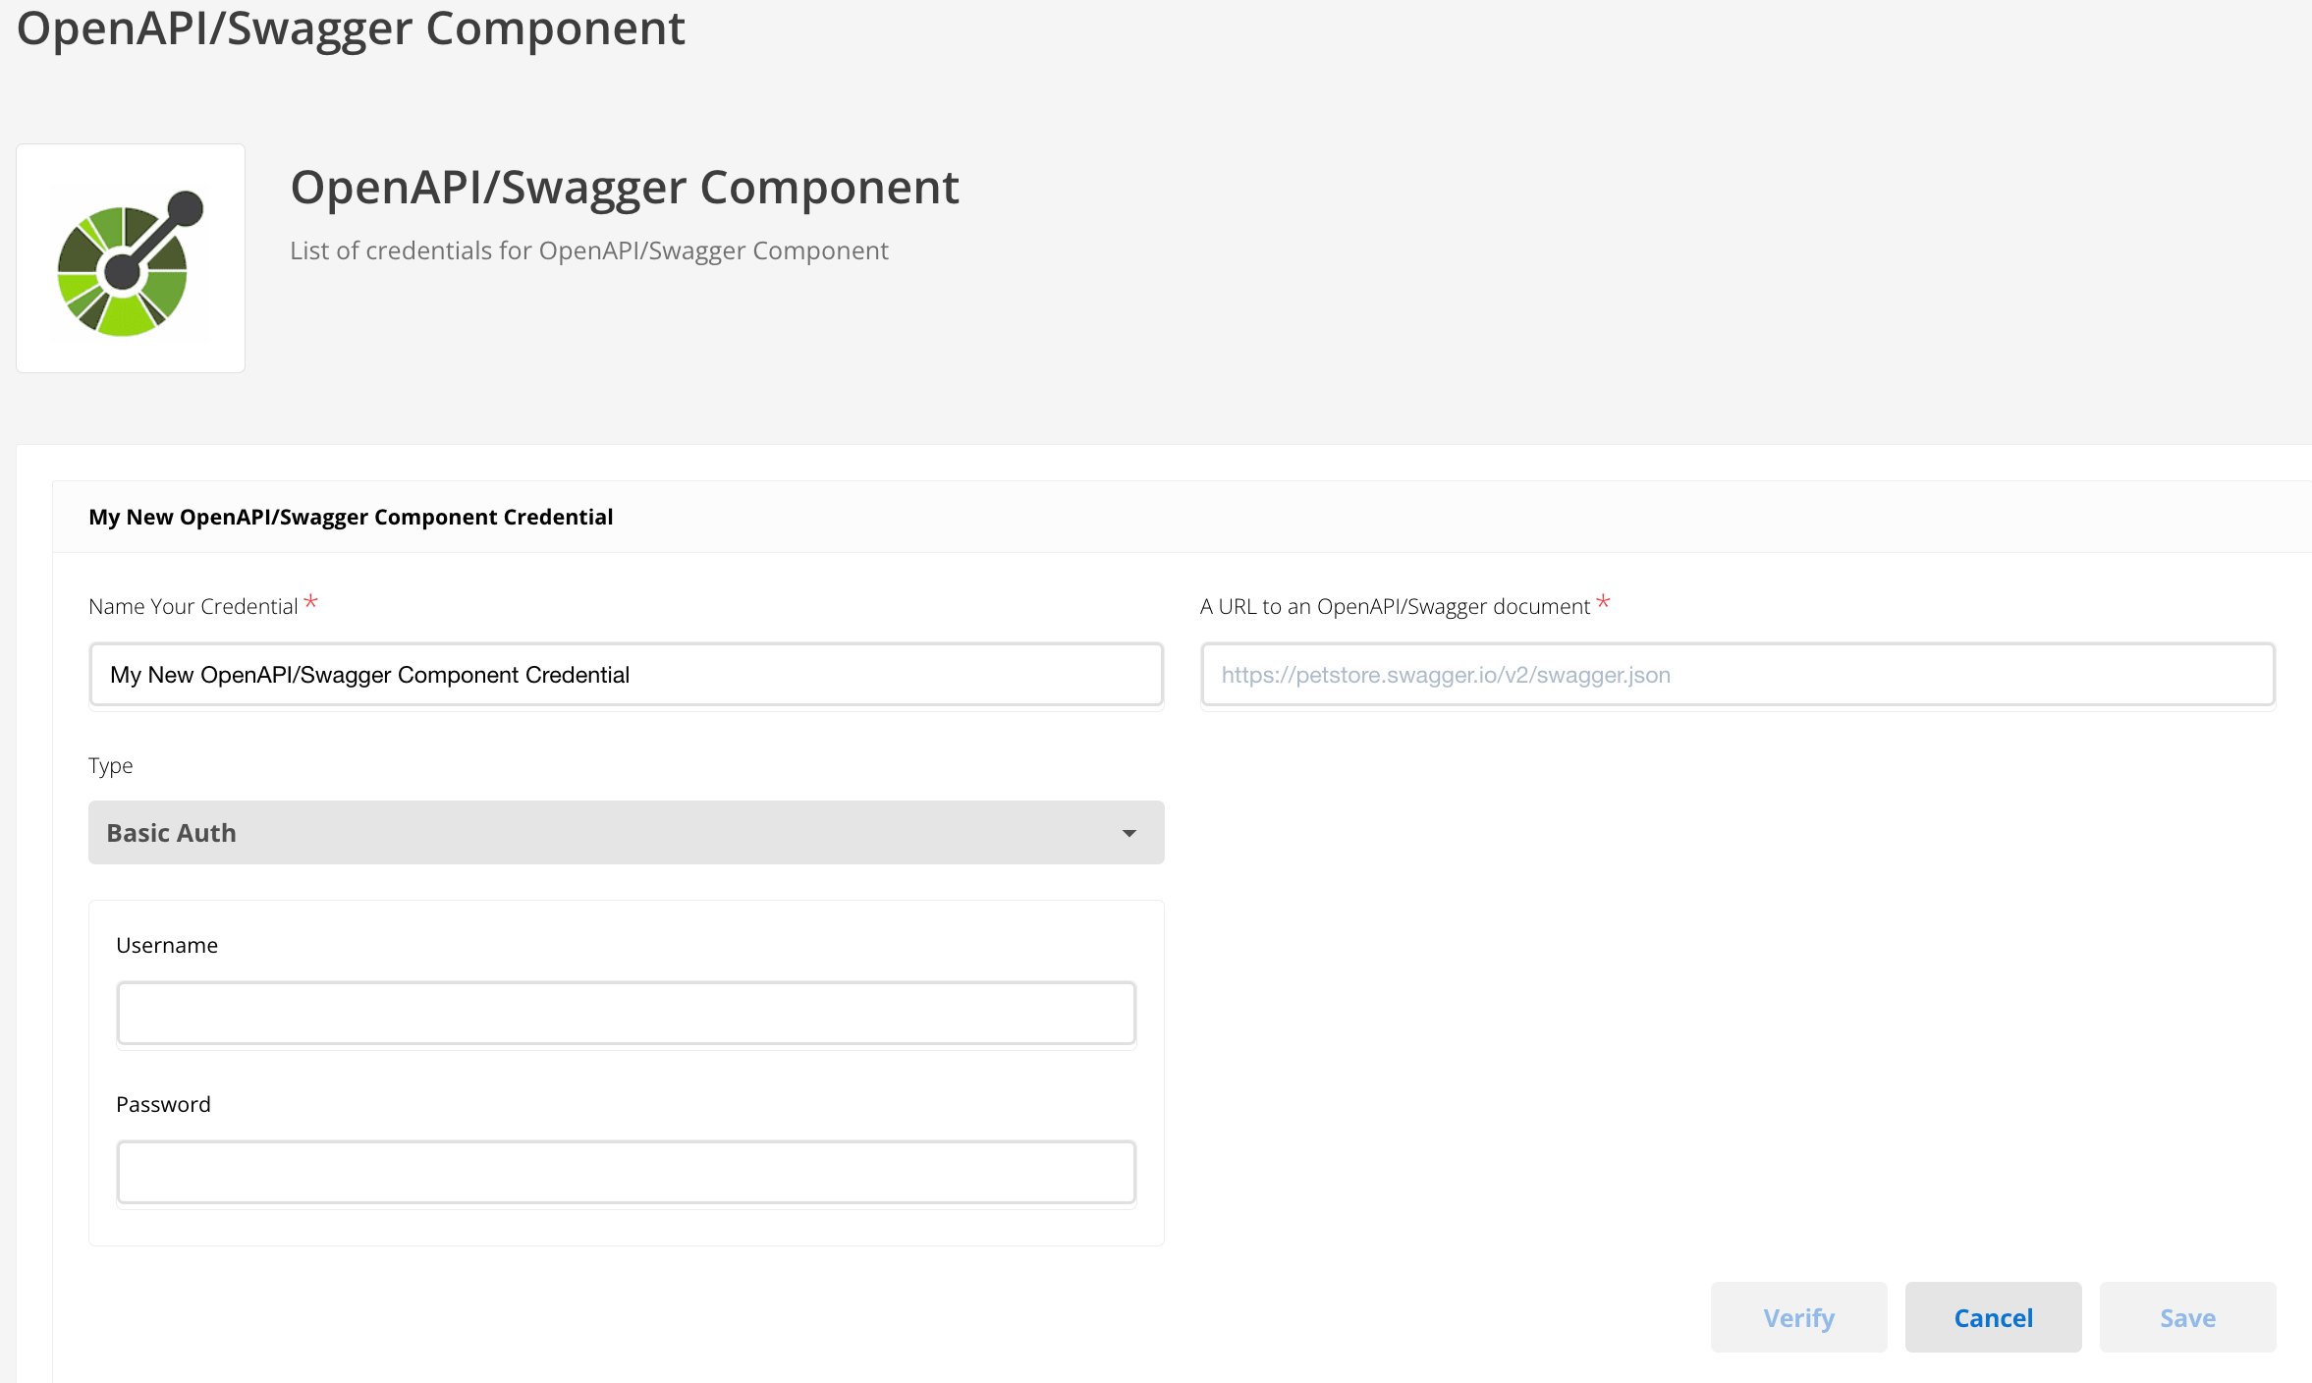Click the top page title 'OpenAPI/Swagger Component'
The width and height of the screenshot is (2312, 1383).
coord(351,28)
